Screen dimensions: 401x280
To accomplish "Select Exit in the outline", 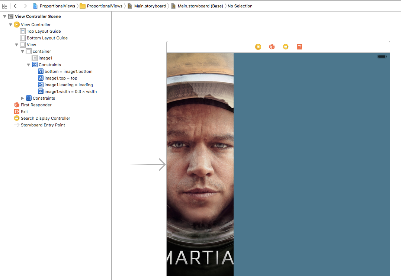I will (x=56, y=112).
